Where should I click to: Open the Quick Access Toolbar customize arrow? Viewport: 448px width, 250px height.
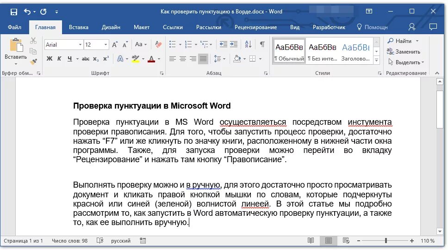[x=56, y=12]
